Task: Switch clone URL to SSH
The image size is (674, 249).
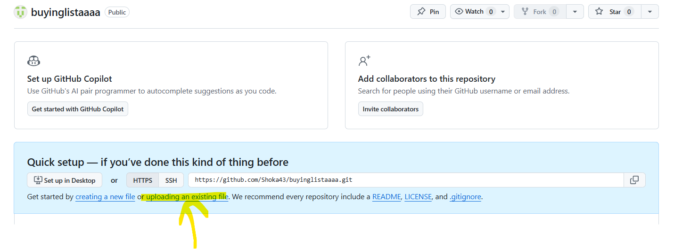Action: [171, 180]
